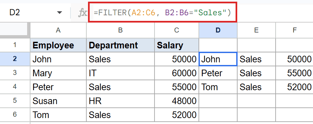The image size is (313, 124).
Task: Select cell F4 containing 52000
Action: point(294,87)
